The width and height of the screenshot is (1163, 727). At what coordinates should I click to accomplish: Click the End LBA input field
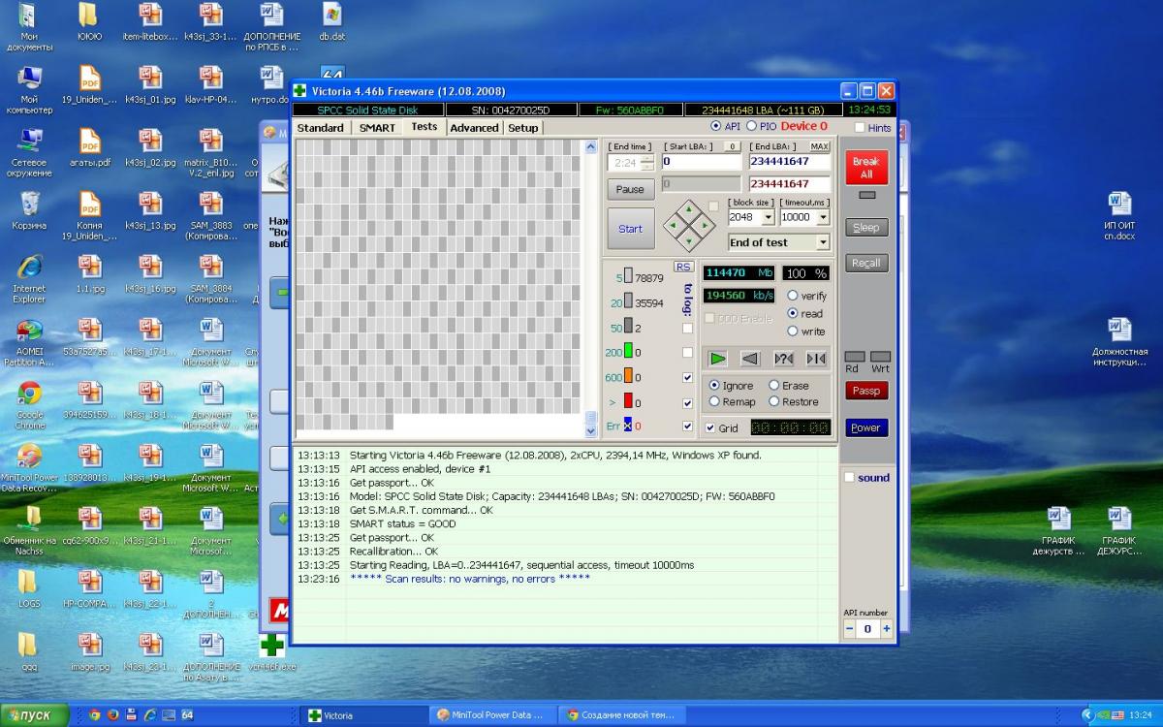pyautogui.click(x=789, y=162)
